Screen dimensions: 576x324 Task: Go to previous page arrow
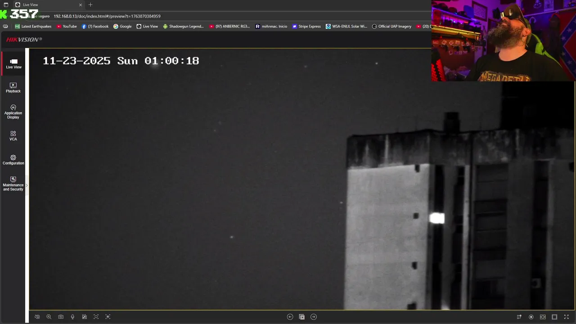[x=290, y=317]
